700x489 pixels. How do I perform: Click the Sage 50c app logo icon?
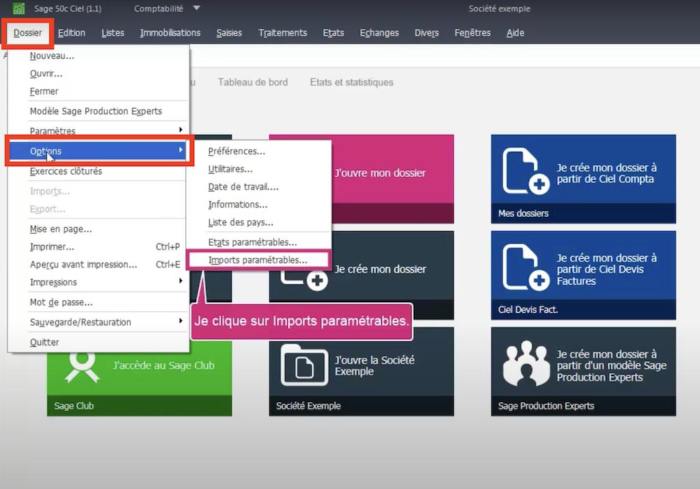pyautogui.click(x=18, y=8)
